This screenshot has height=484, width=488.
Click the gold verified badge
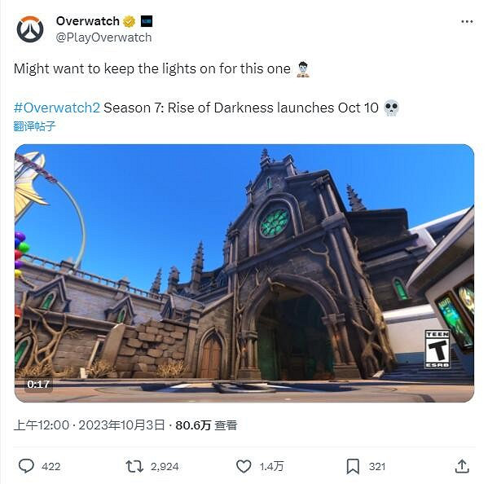[130, 21]
